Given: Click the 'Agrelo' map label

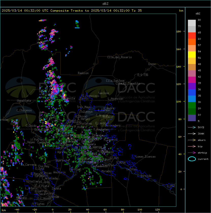Looking at the screenshot, I should [x=62, y=152].
